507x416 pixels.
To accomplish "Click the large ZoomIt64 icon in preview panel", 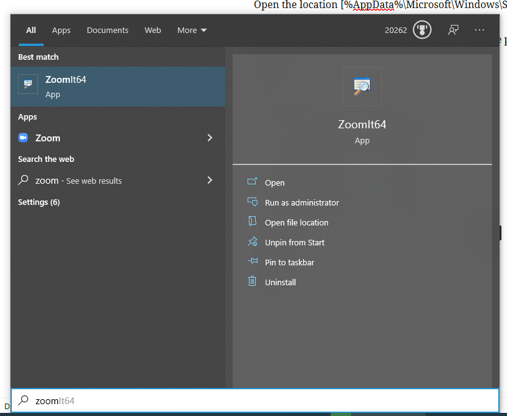I will point(362,87).
